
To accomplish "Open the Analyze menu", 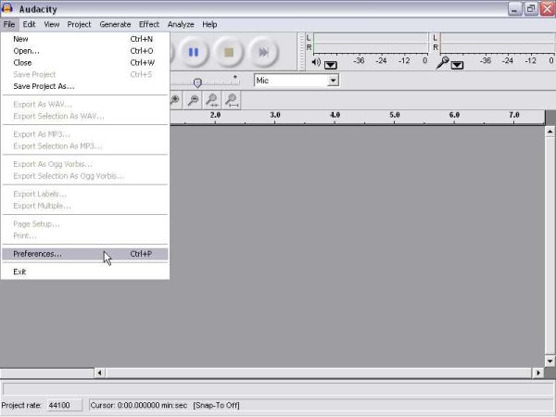I will click(x=181, y=24).
